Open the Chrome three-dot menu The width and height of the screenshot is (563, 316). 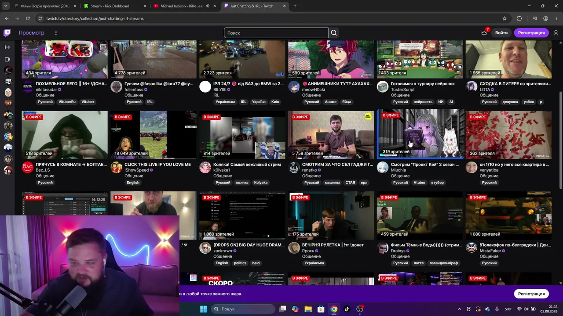pyautogui.click(x=556, y=18)
